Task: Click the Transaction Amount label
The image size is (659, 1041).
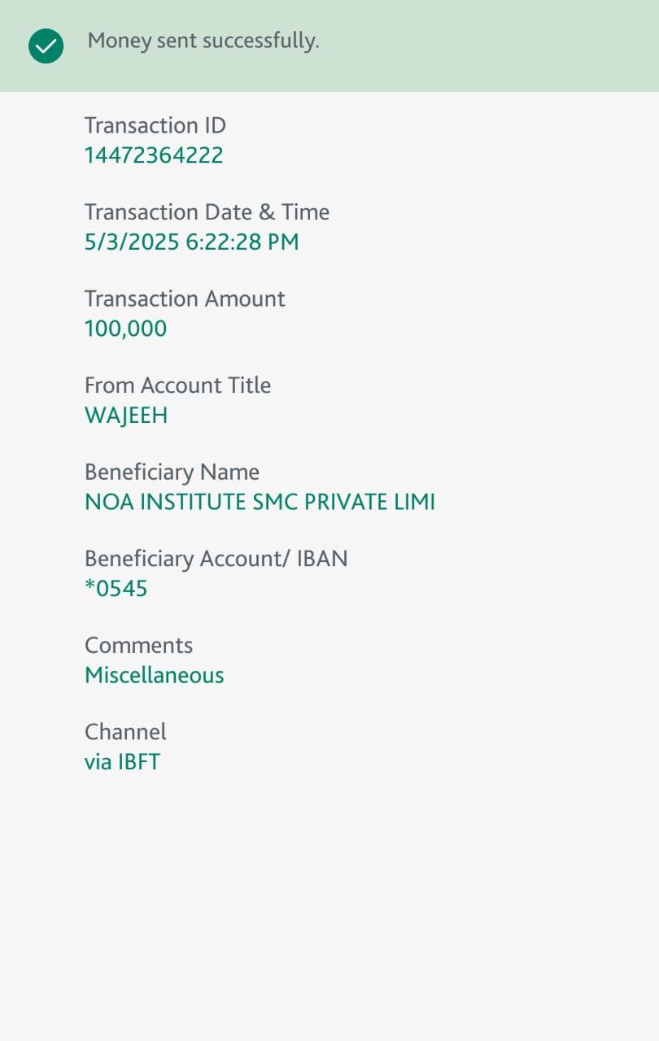Action: (x=185, y=298)
